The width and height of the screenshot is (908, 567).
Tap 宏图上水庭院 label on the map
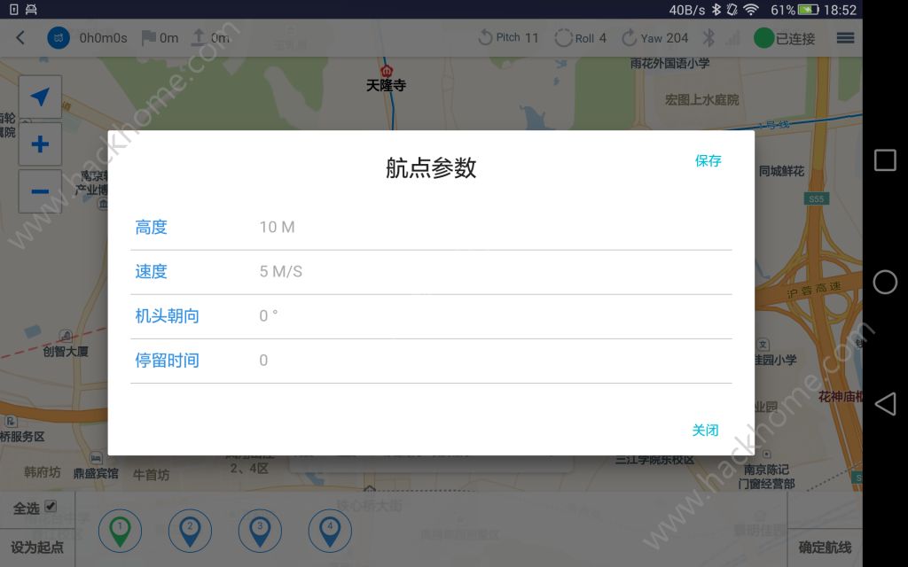(702, 99)
